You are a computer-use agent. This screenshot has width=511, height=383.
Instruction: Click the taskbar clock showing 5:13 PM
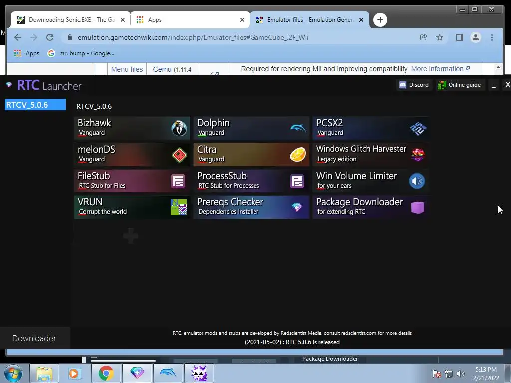click(486, 373)
